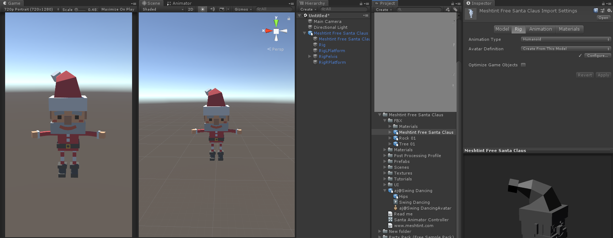The width and height of the screenshot is (613, 238).
Task: Select Main Camera in Hierarchy
Action: coord(327,22)
